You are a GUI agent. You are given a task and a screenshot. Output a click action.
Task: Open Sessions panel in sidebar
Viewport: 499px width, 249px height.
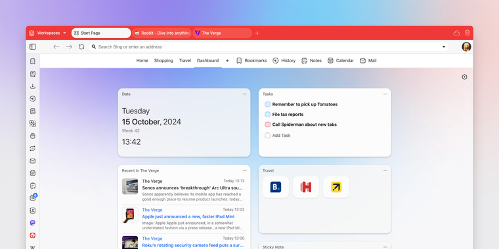[33, 148]
